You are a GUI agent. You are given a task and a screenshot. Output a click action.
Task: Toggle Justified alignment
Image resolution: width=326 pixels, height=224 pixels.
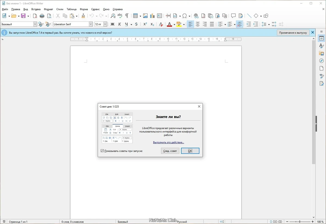coord(212,24)
